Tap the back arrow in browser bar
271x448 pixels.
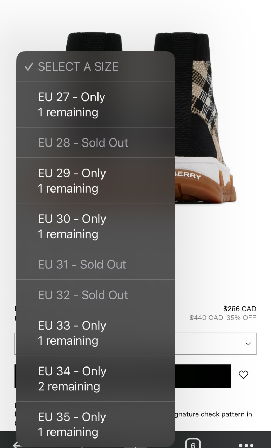click(x=16, y=445)
